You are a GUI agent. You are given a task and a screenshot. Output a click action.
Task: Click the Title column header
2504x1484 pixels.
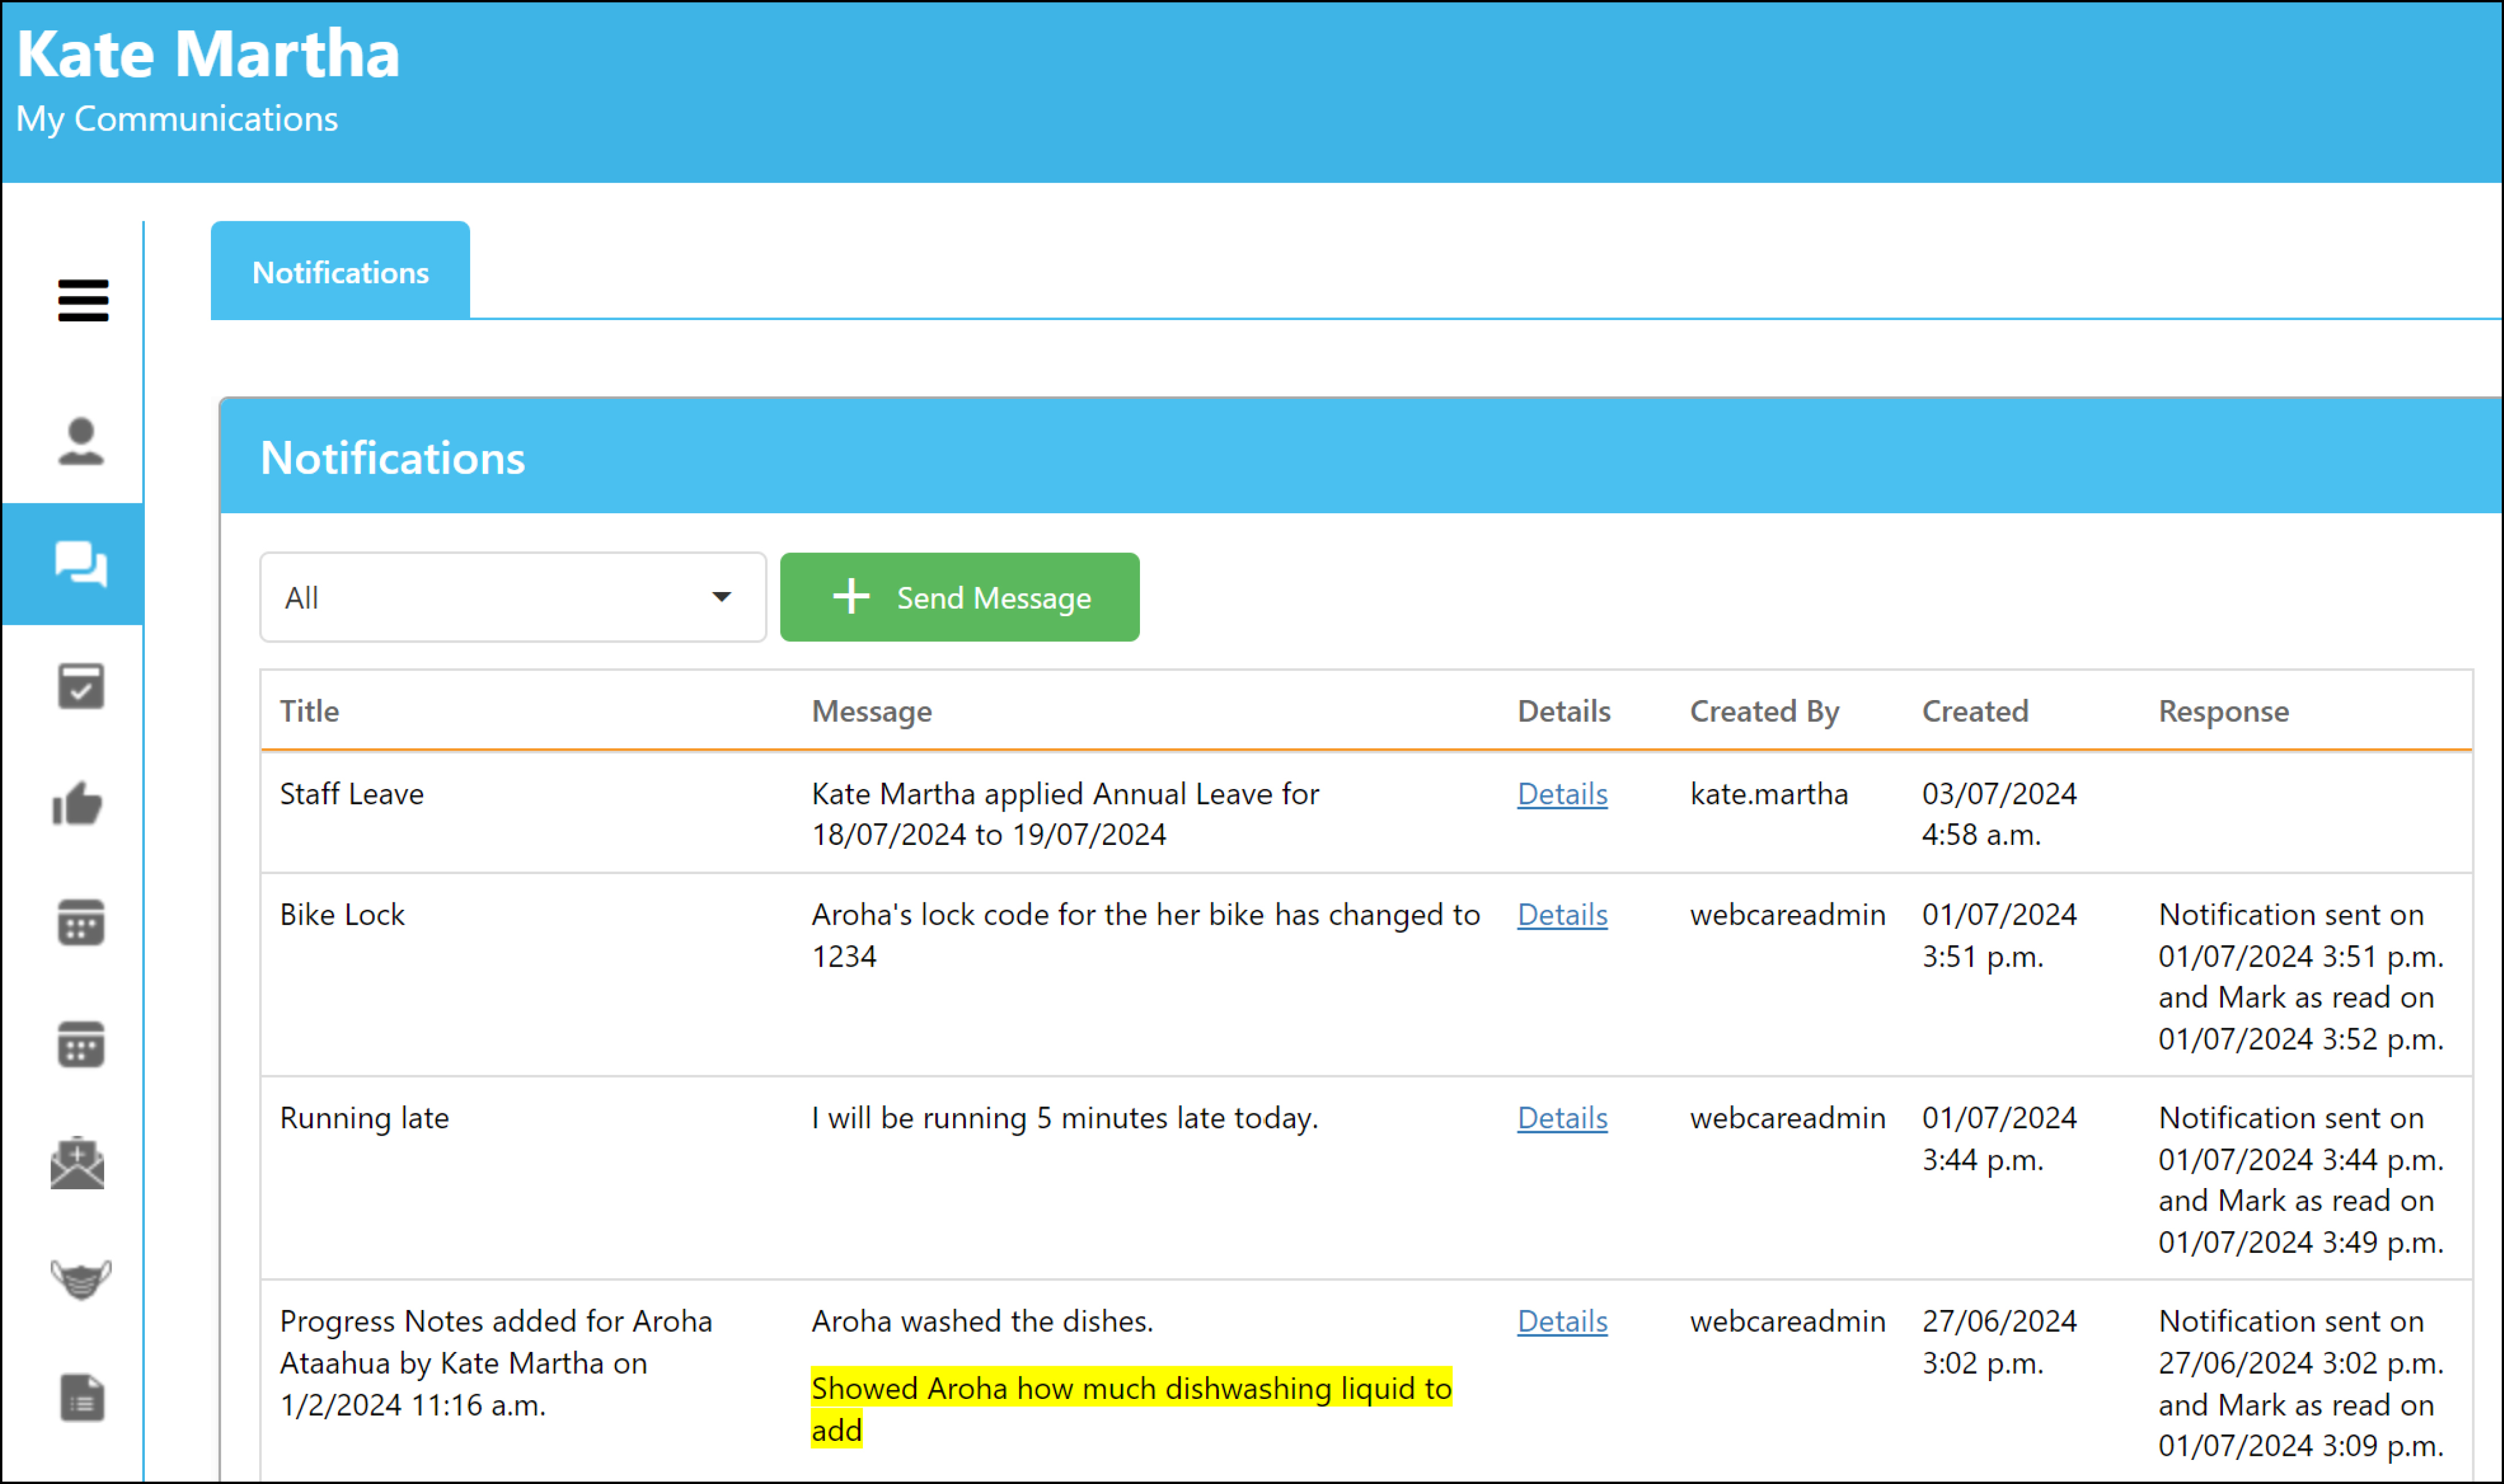point(309,711)
